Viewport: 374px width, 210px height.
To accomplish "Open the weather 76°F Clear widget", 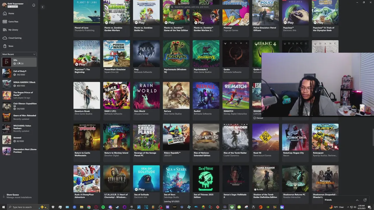I will pyautogui.click(x=337, y=207).
